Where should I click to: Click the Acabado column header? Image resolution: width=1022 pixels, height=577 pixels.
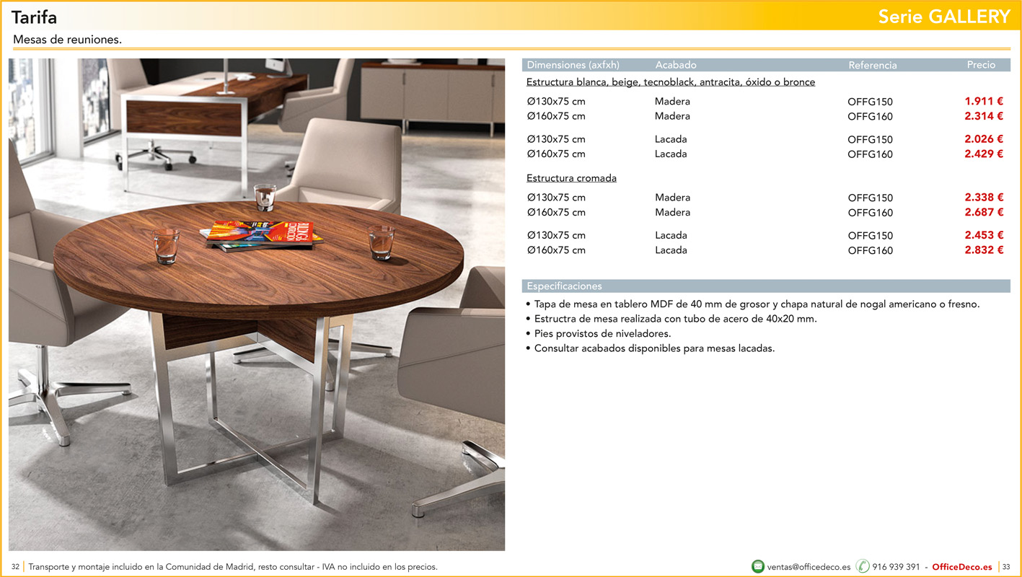click(x=675, y=65)
